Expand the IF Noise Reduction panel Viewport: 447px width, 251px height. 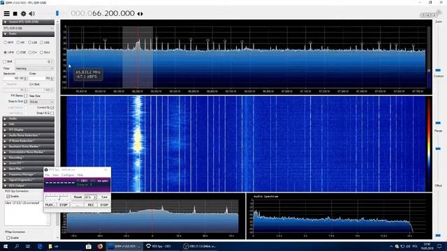click(x=28, y=141)
